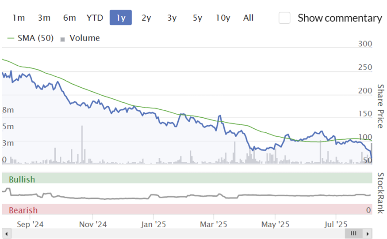Image resolution: width=387 pixels, height=239 pixels.
Task: Click the Jan '25 axis label
Action: pos(153,224)
